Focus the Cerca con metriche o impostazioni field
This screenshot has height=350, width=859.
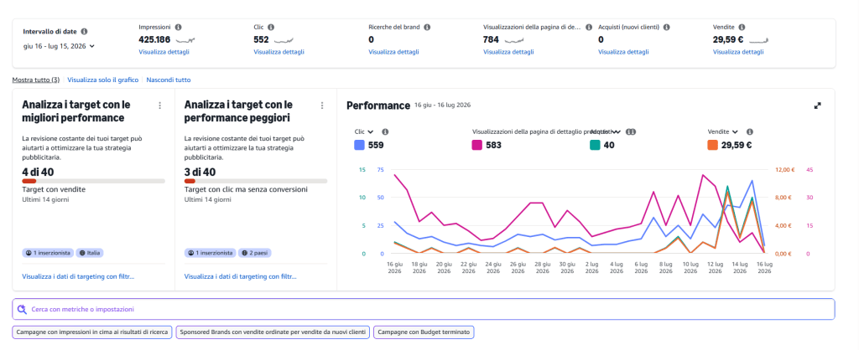point(424,309)
